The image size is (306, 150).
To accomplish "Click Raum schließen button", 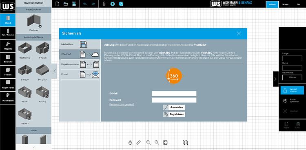I will pyautogui.click(x=292, y=101).
